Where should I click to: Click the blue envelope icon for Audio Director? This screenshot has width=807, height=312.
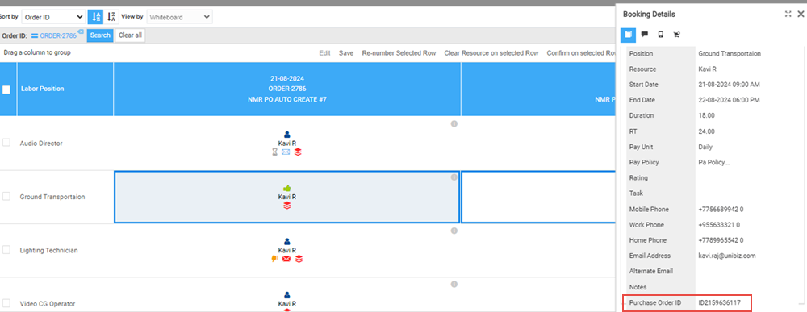click(286, 152)
